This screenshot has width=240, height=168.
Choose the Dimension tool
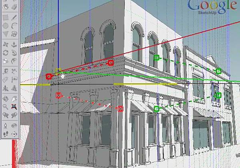pos(14,71)
